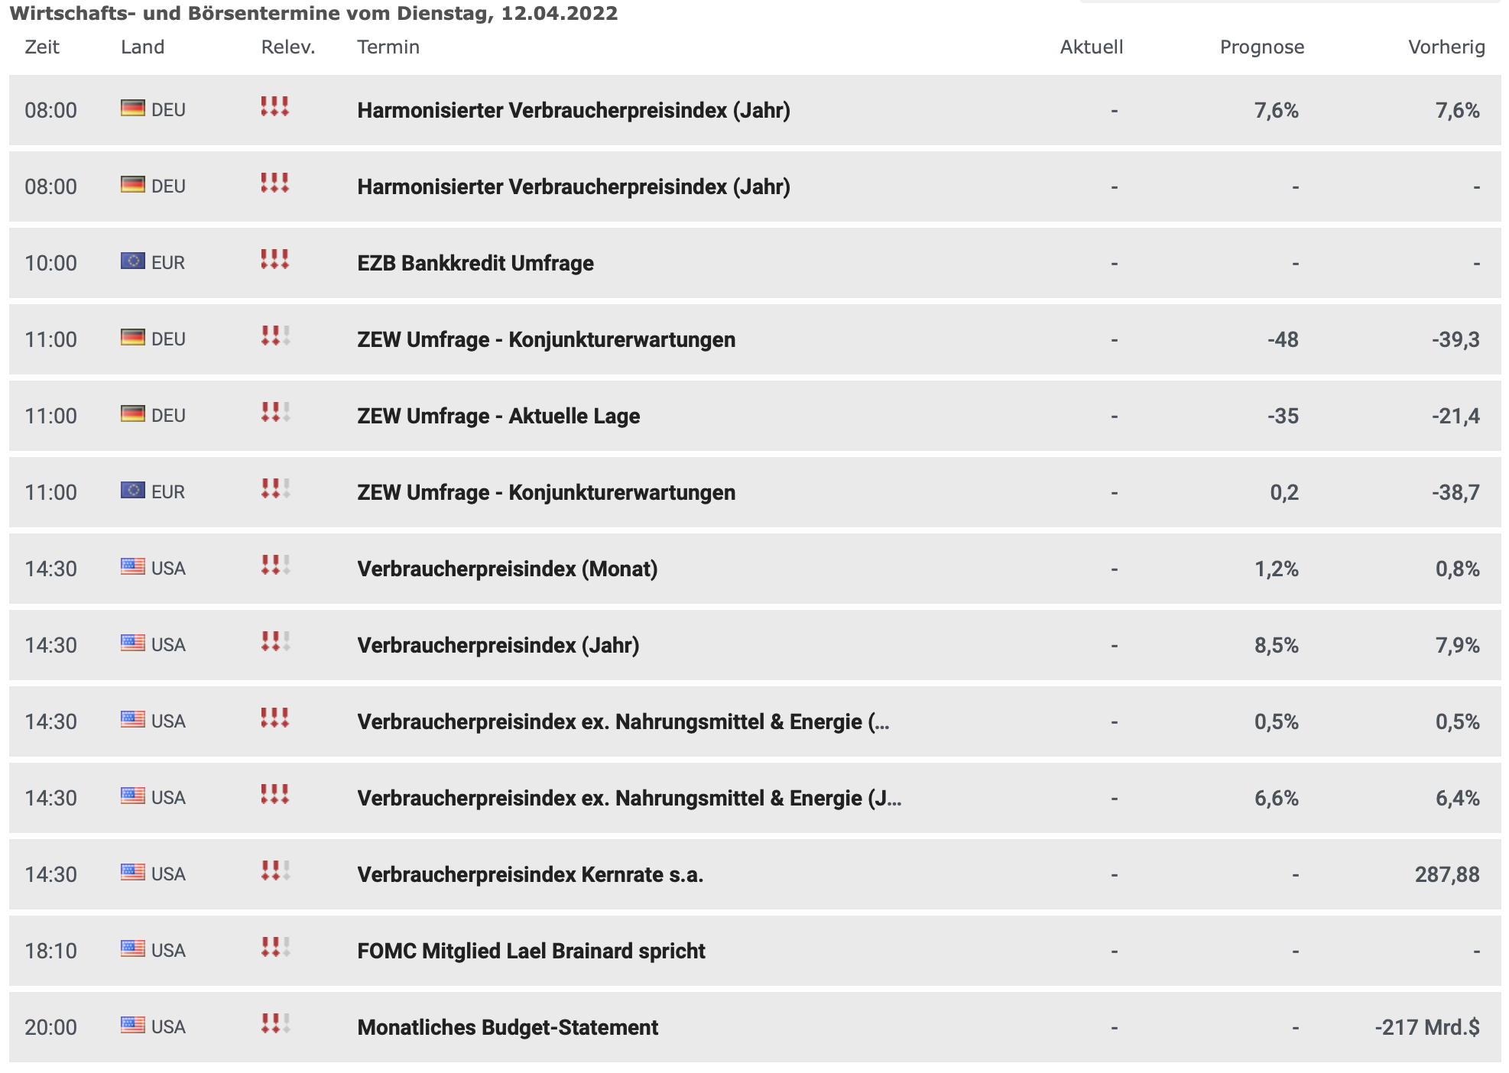Click the time 20:00
The height and width of the screenshot is (1073, 1509).
[50, 1027]
